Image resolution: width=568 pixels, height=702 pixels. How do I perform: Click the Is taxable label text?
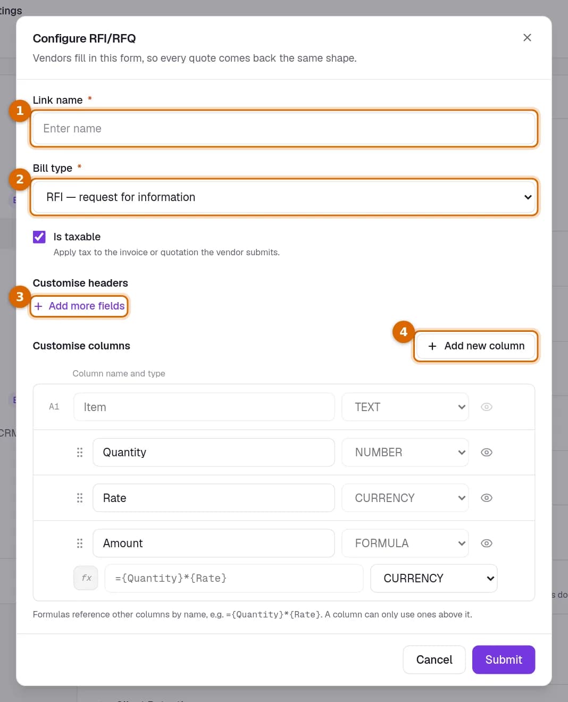(77, 237)
